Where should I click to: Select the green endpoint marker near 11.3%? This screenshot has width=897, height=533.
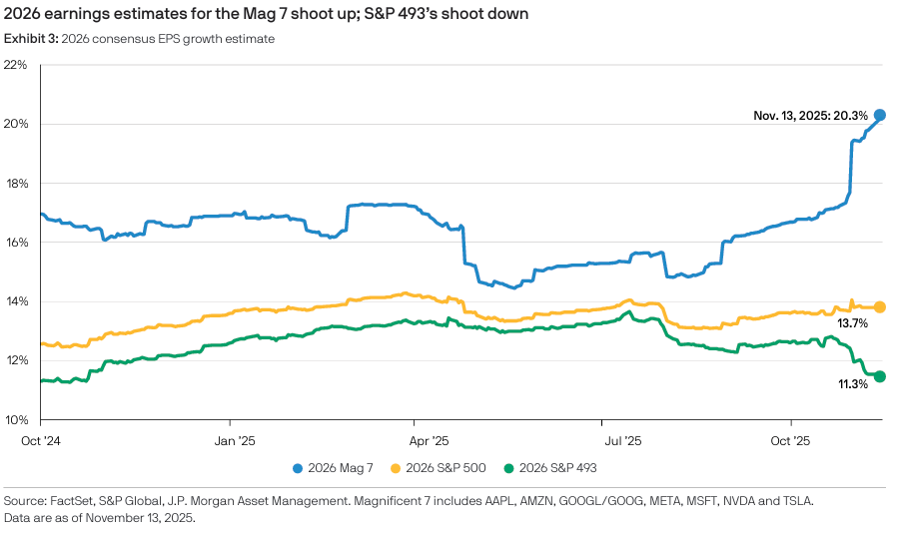(x=879, y=376)
